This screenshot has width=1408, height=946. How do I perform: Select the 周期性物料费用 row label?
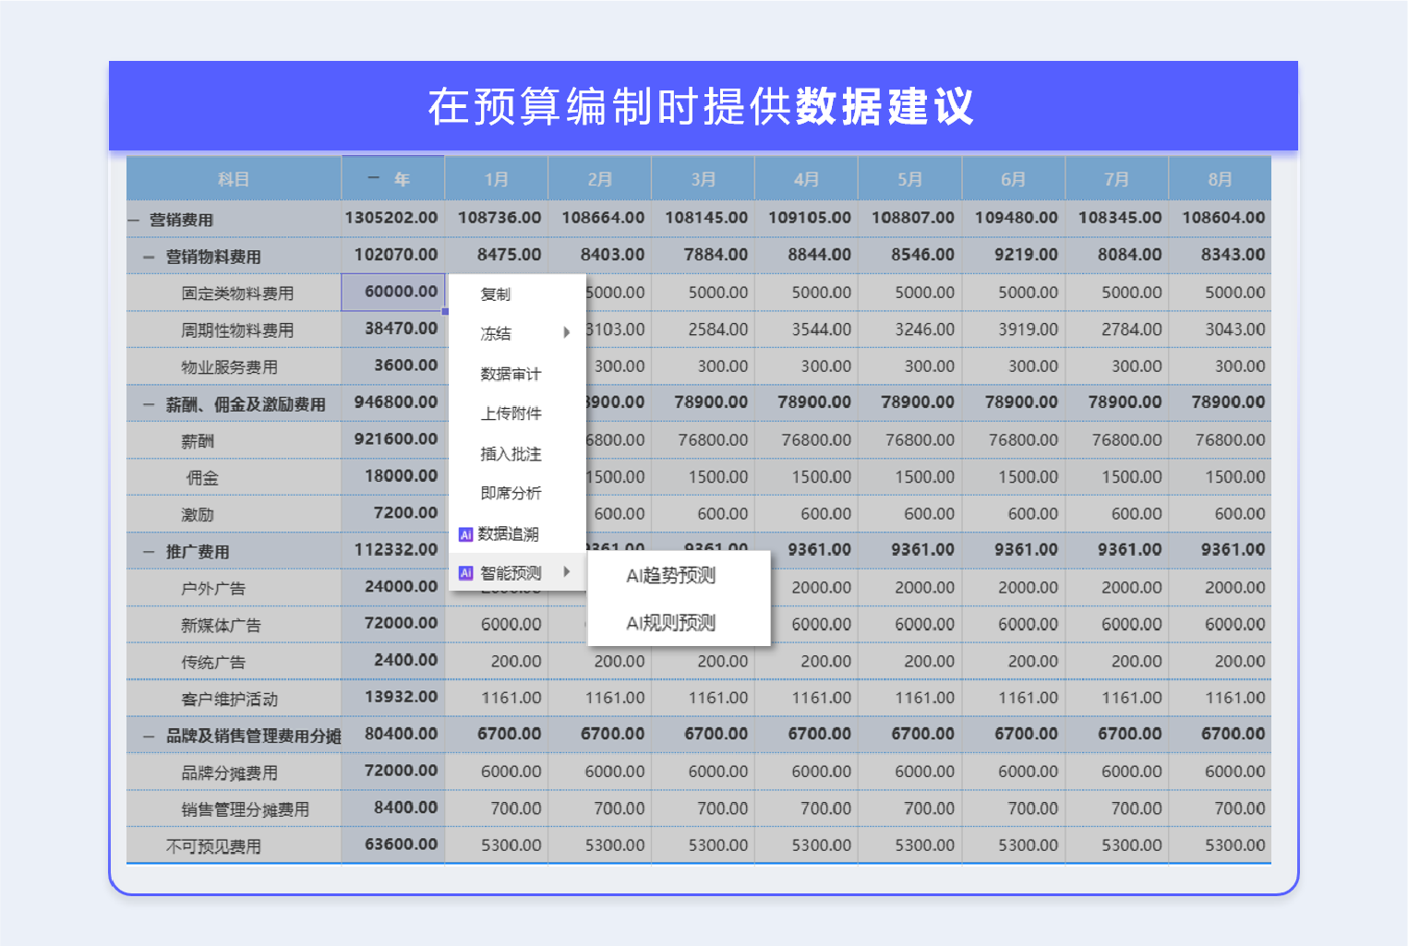(x=237, y=330)
